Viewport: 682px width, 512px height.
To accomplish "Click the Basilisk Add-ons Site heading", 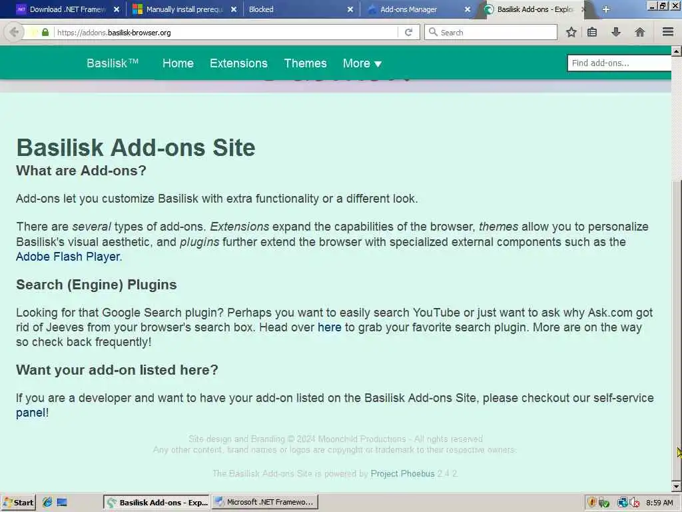I will [136, 147].
